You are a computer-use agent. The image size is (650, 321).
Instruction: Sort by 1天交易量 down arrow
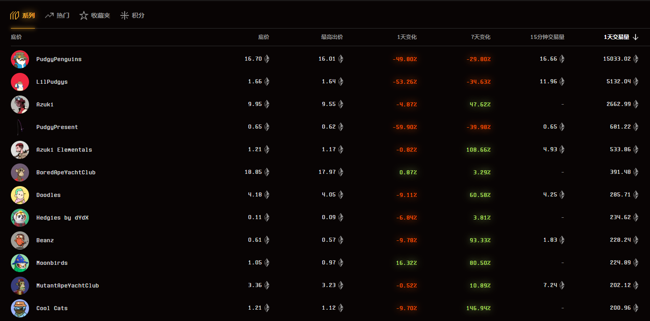[x=635, y=37]
